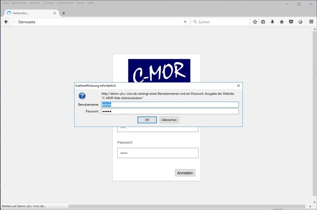Viewport: 317px width, 210px height.
Task: Click the site info icon in address bar
Action: 14,22
